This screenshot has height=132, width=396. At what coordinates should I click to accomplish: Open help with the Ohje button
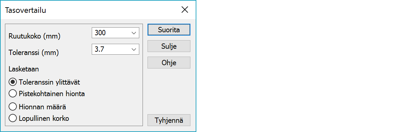pos(169,63)
